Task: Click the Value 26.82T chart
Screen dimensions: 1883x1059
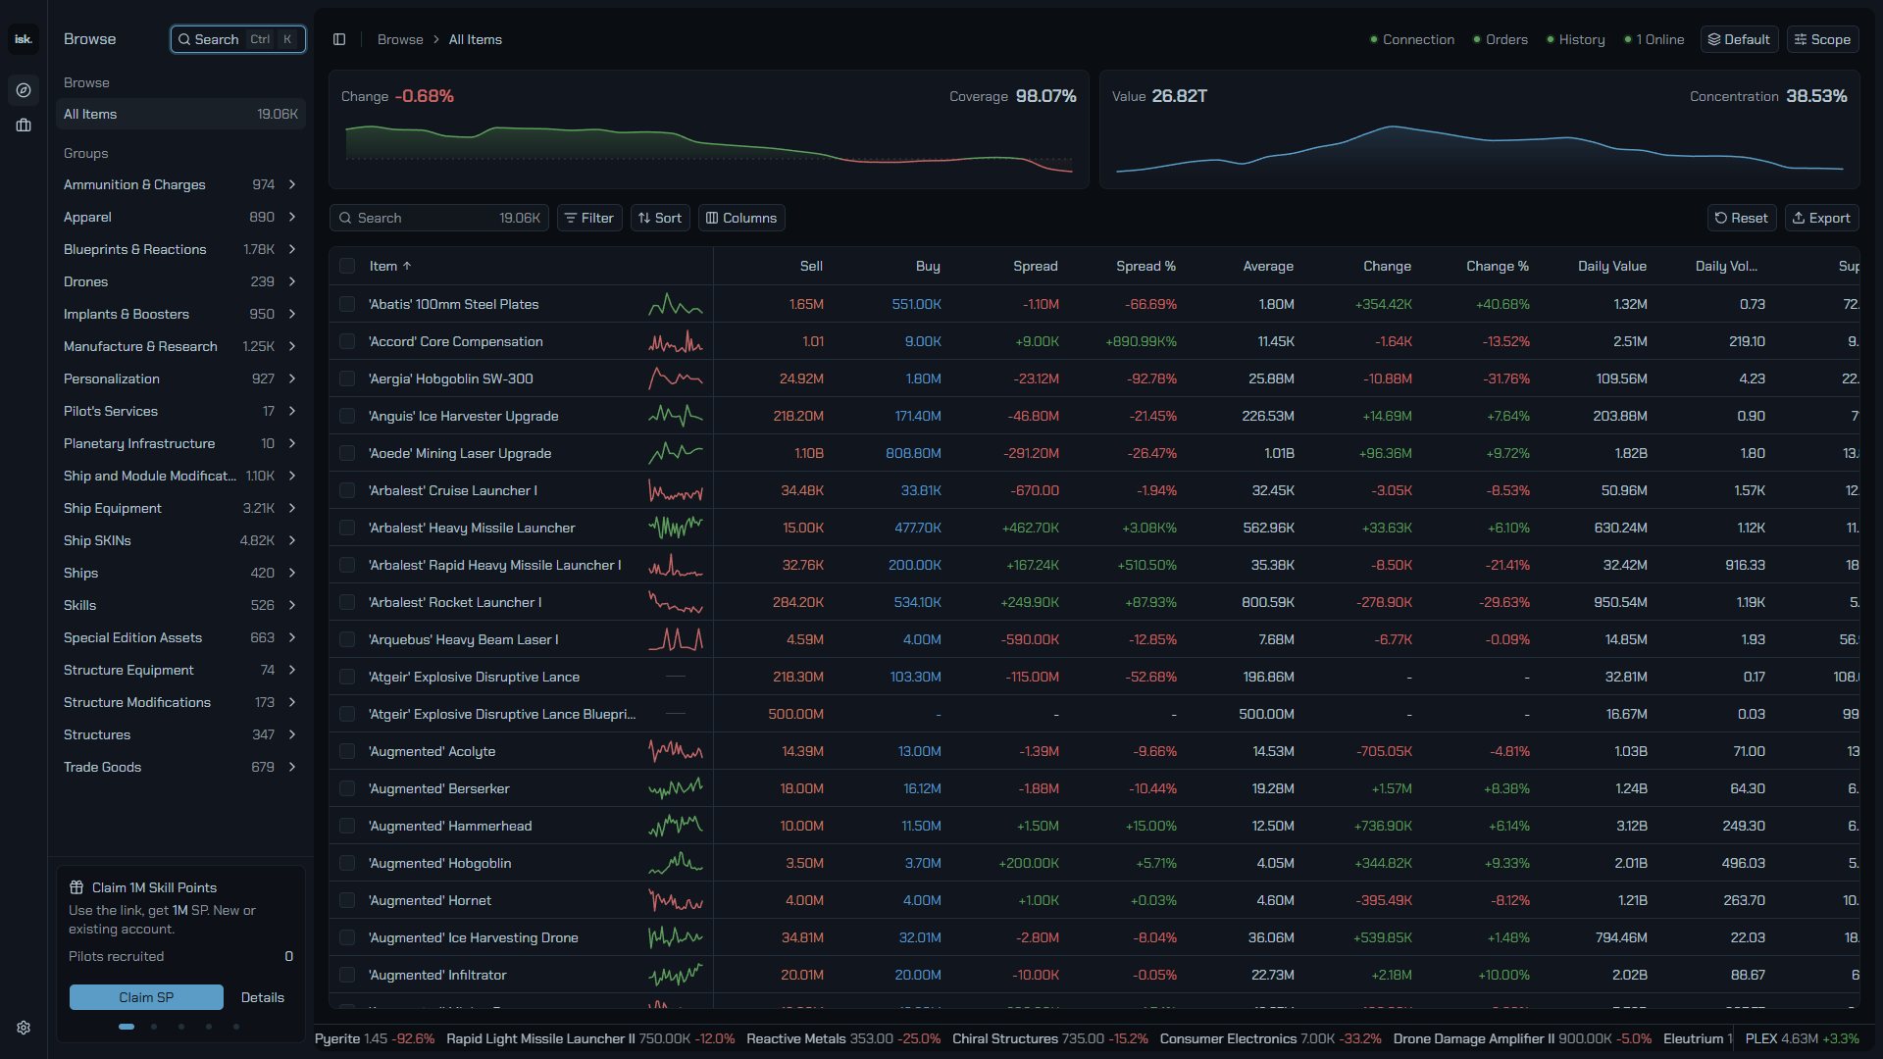Action: [1479, 129]
